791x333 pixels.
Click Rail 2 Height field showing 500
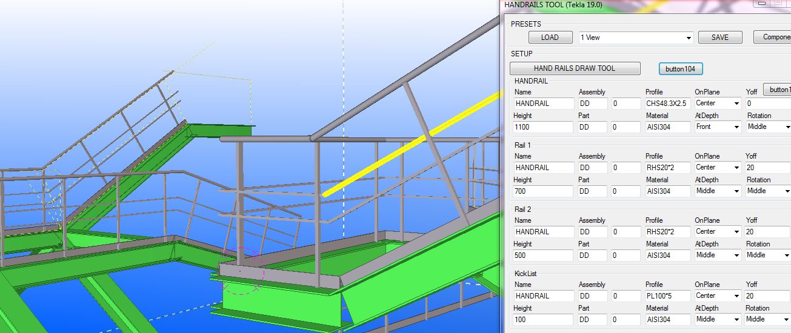click(x=542, y=256)
